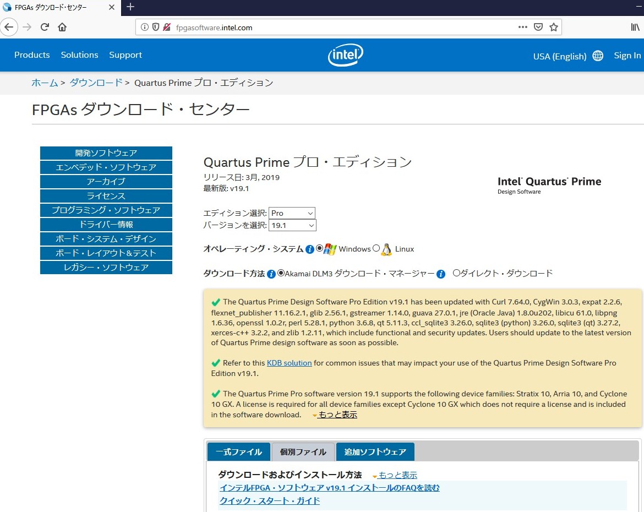This screenshot has width=644, height=512.
Task: Click the browser Back arrow
Action: [9, 27]
